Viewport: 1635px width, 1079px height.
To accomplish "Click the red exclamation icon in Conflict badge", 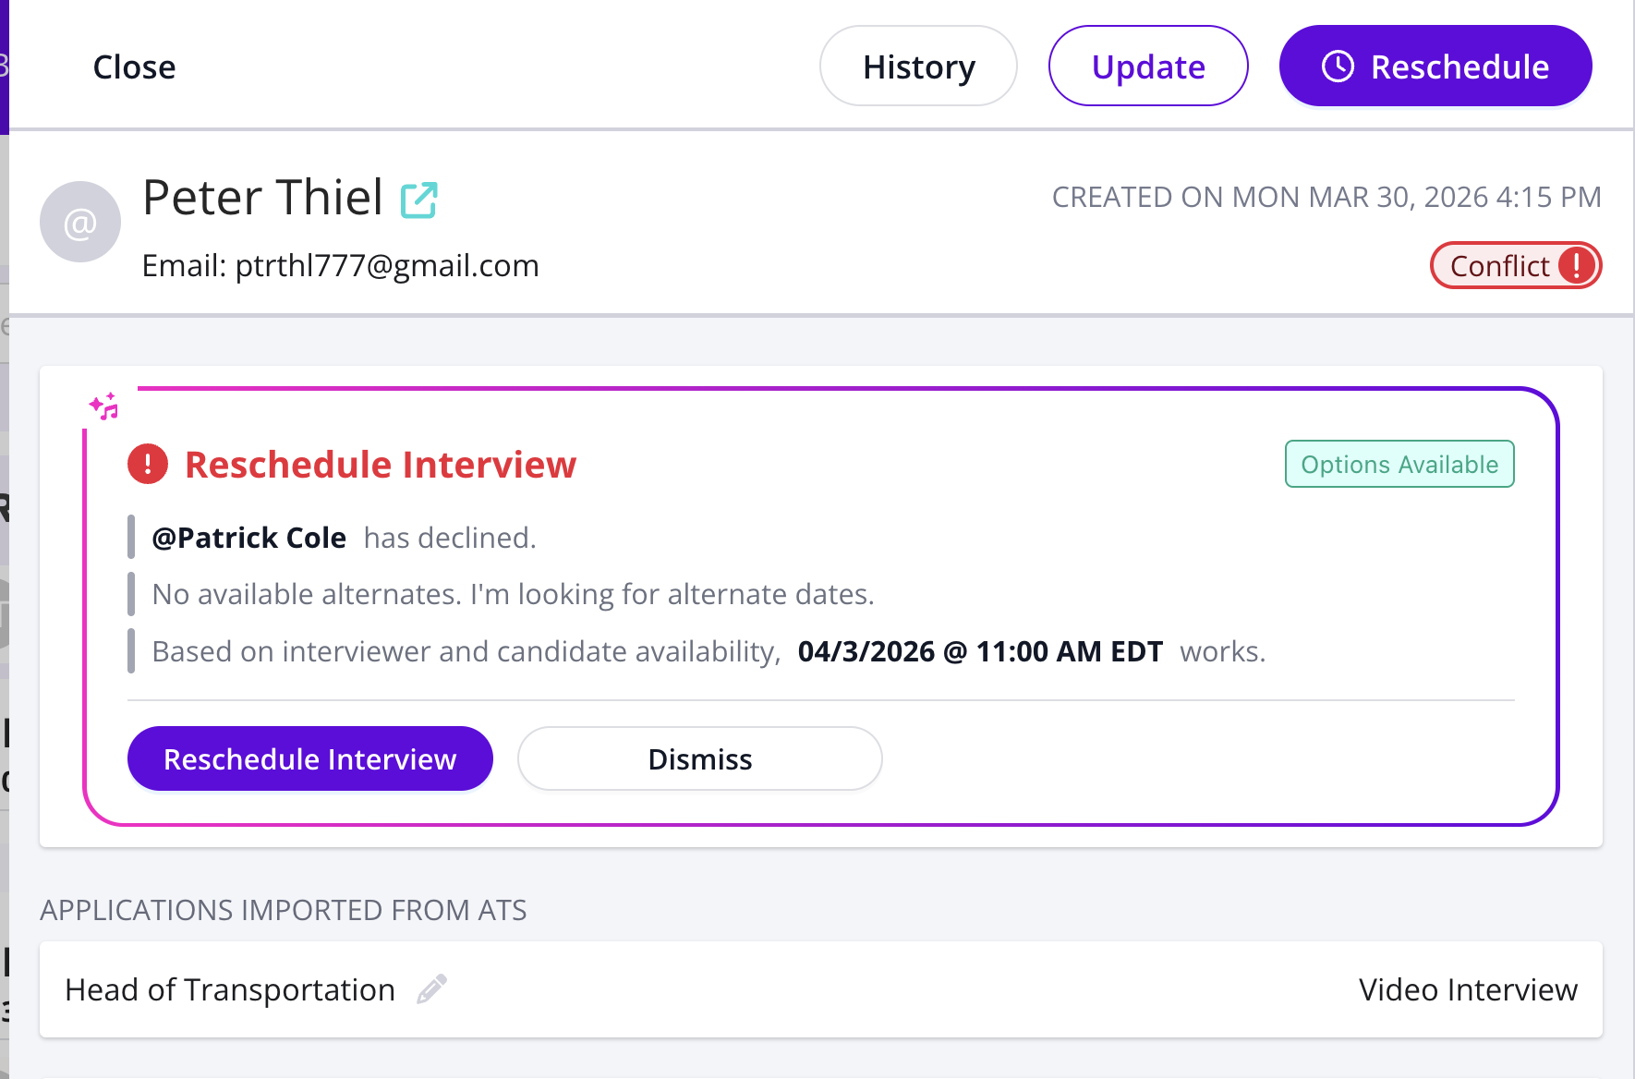I will tap(1576, 266).
